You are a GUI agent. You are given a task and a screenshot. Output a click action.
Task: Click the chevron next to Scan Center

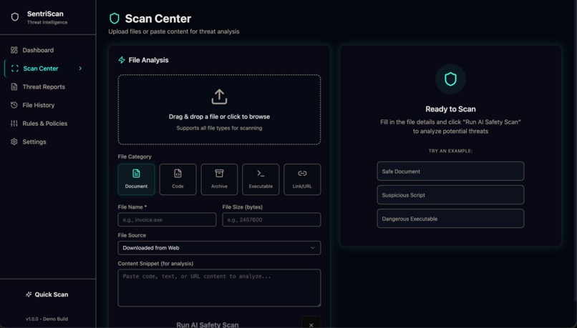coord(80,69)
